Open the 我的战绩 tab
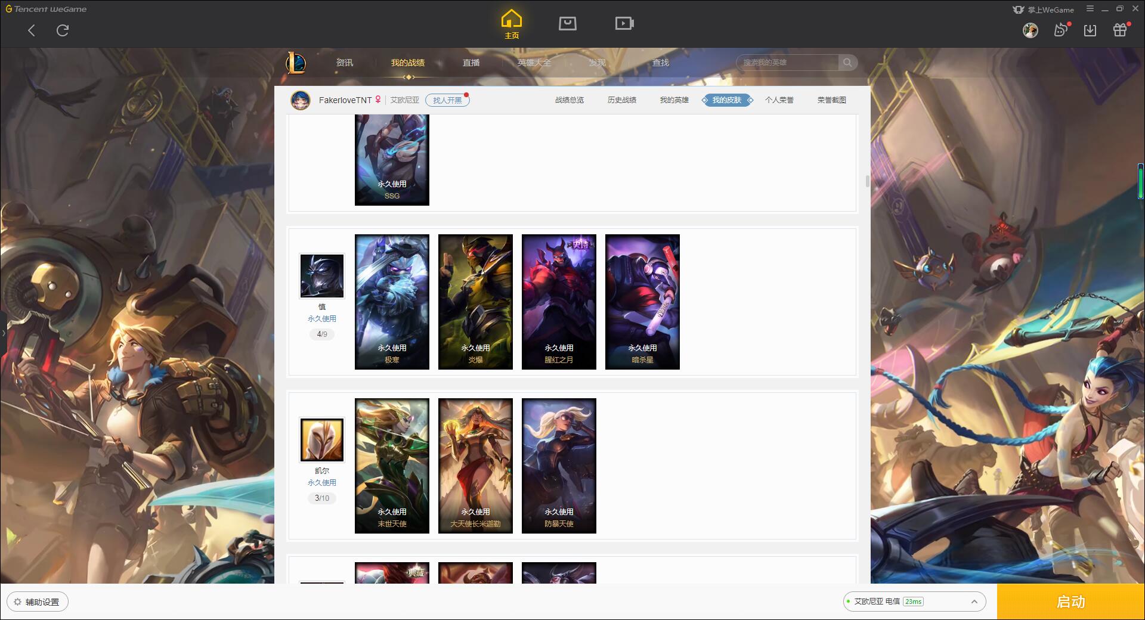The width and height of the screenshot is (1145, 620). [408, 63]
